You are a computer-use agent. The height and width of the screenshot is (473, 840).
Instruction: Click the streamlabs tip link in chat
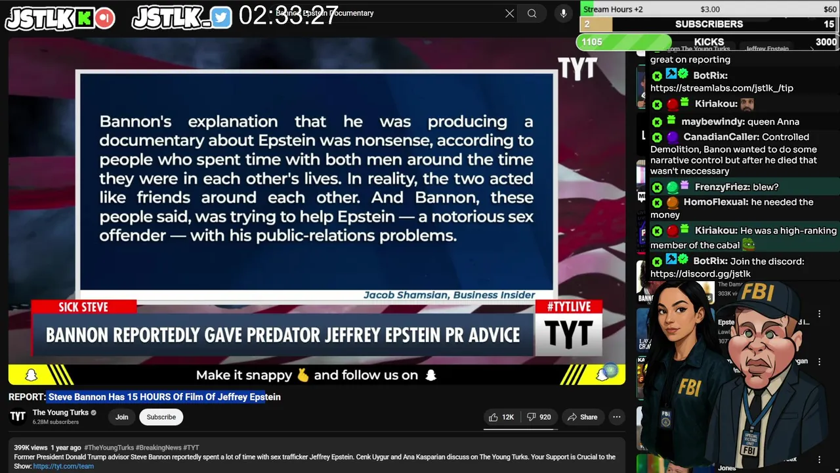point(722,88)
